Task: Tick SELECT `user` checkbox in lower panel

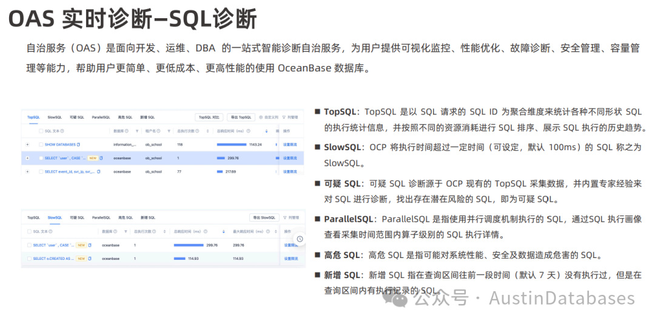Action: click(29, 245)
